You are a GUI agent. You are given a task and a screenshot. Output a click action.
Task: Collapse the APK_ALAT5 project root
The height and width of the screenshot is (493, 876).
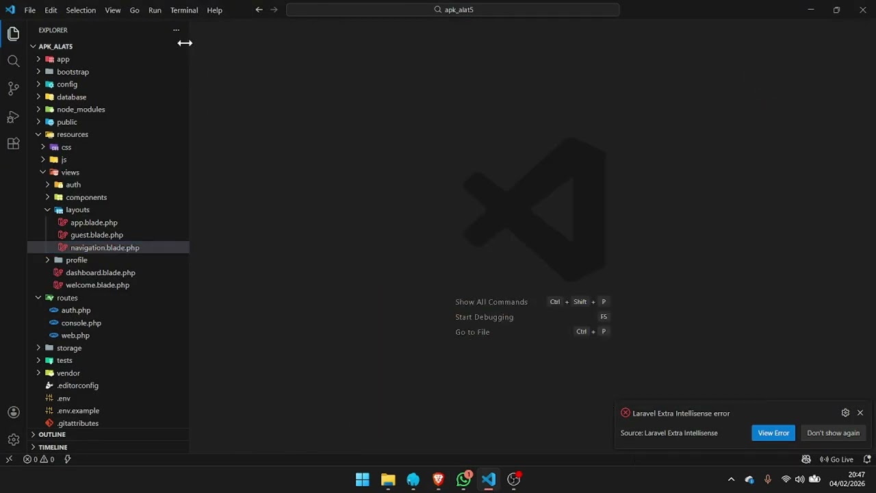point(108,47)
